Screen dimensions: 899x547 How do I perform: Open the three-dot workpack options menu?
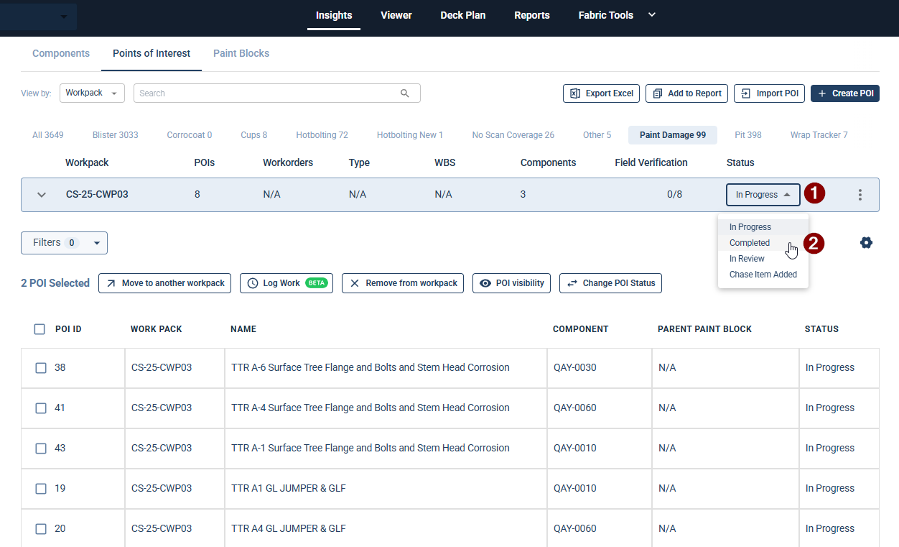860,195
